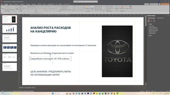Viewport: 170px width, 95px height.
Task: Select the Gradient fill (Градиентная заливка) radio
Action: [149, 29]
